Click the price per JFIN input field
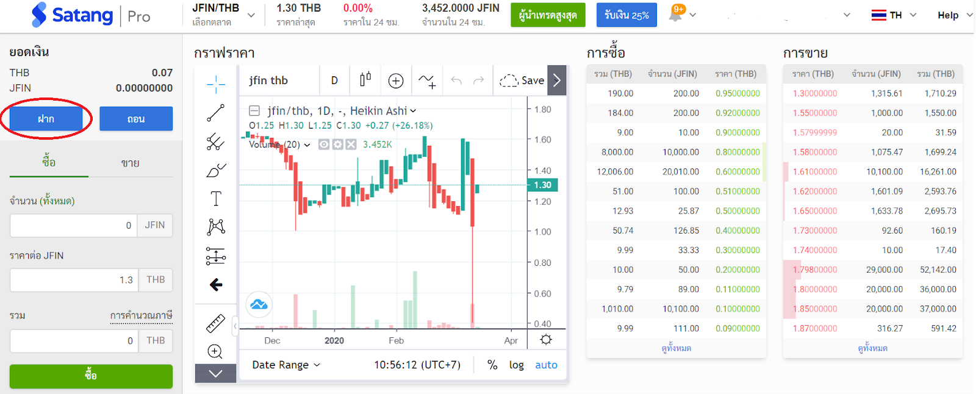Screen dimensions: 976x394 pyautogui.click(x=74, y=279)
